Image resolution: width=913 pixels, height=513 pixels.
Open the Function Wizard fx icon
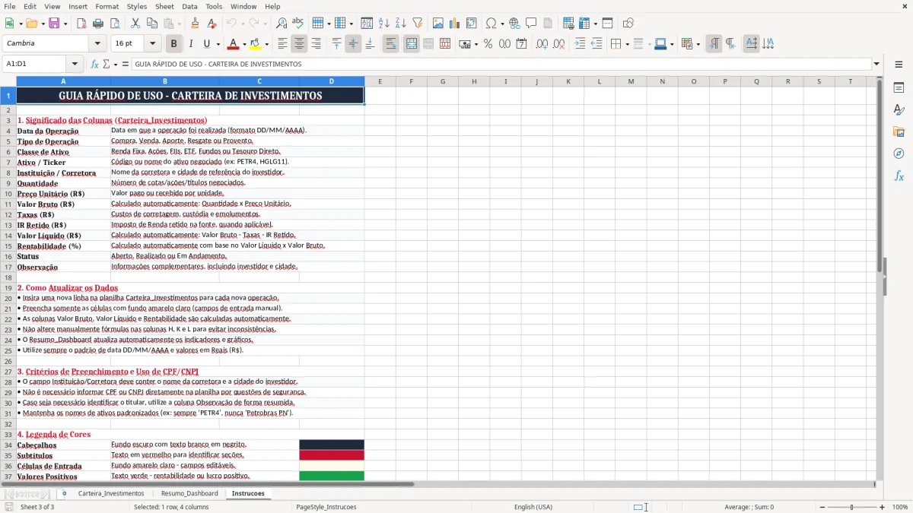[94, 64]
